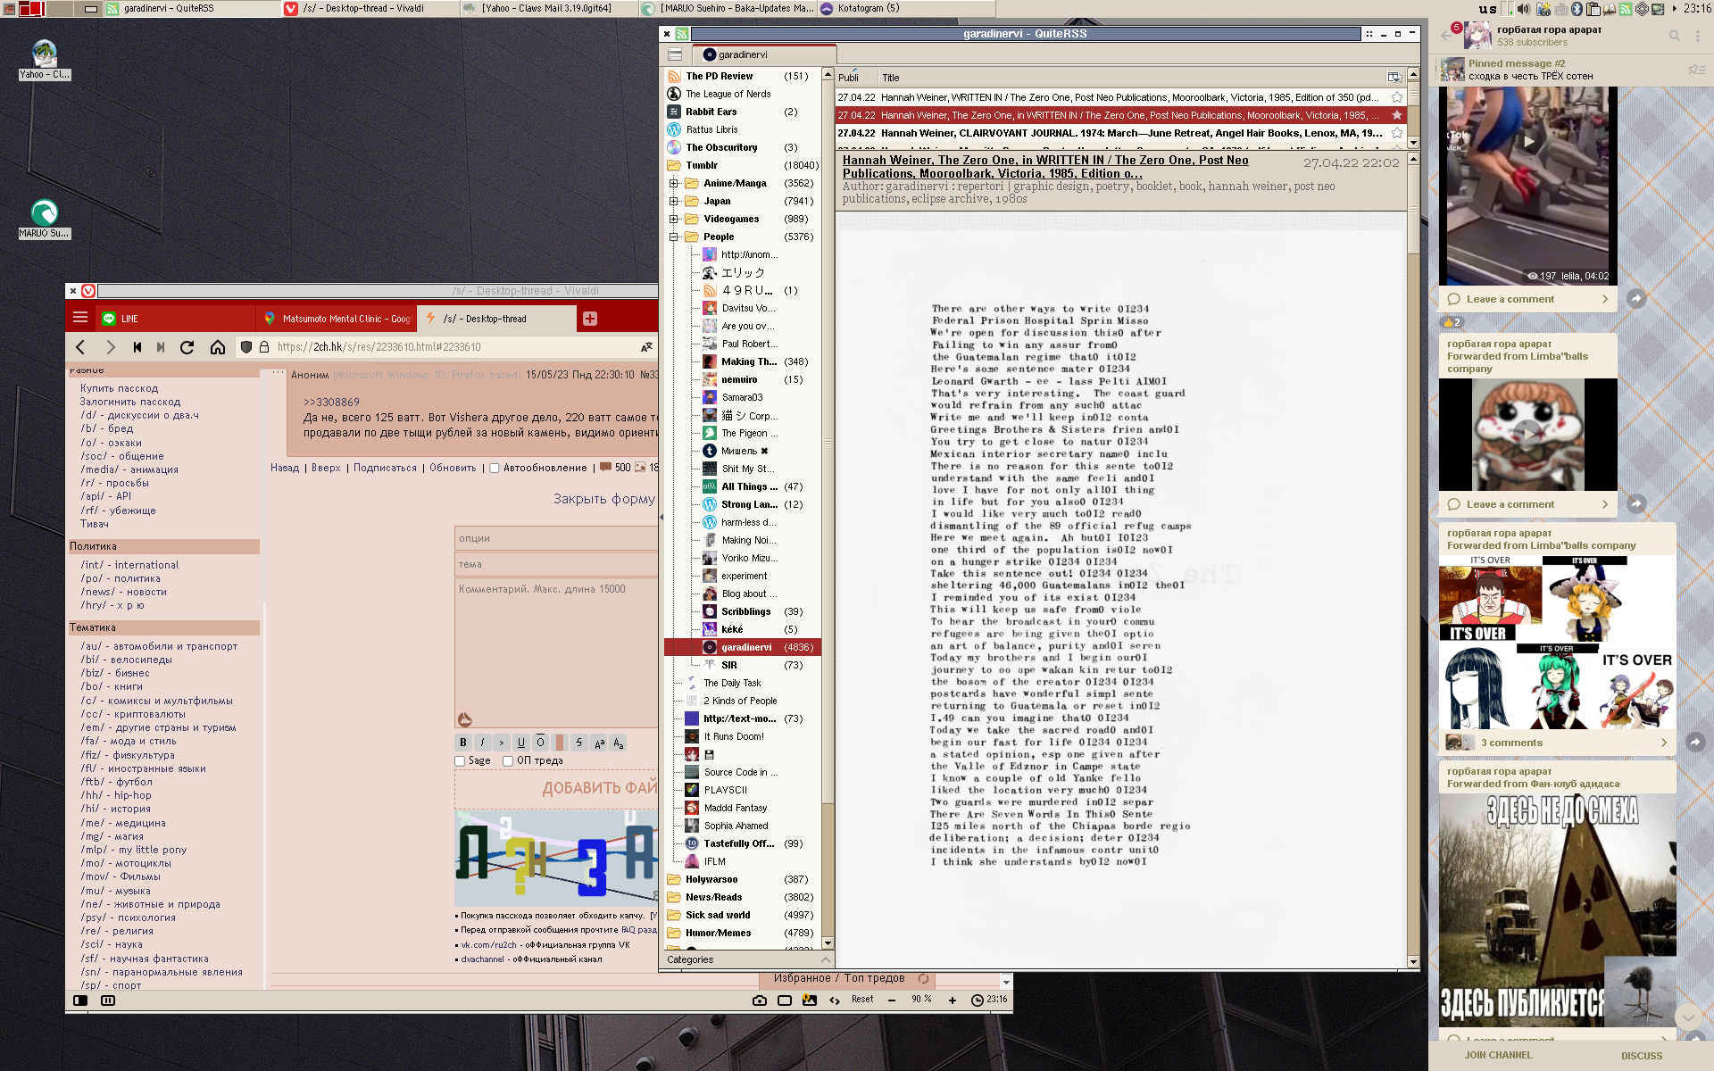Image resolution: width=1714 pixels, height=1071 pixels.
Task: Select the garadinervi tab in QuiteRSS
Action: point(766,54)
